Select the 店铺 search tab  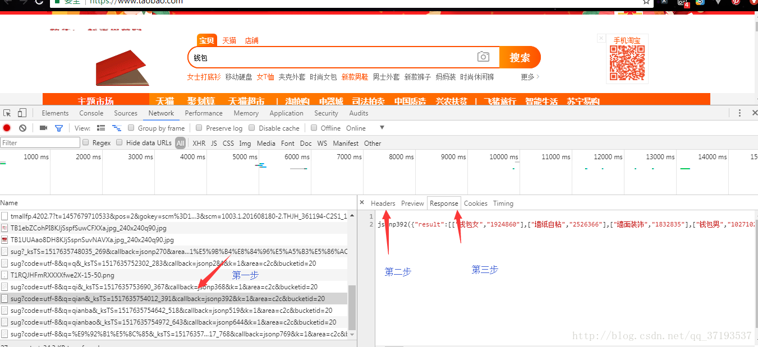(x=251, y=40)
